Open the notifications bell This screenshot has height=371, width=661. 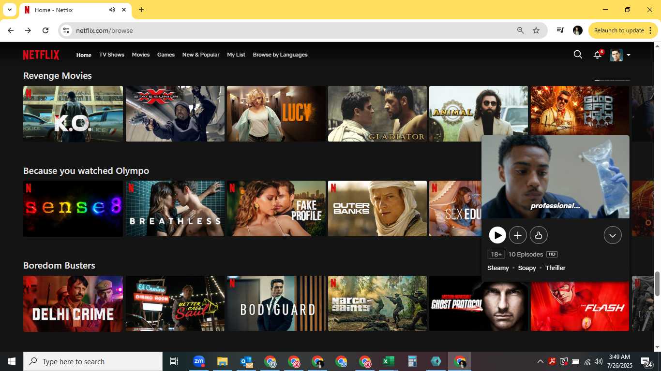598,55
